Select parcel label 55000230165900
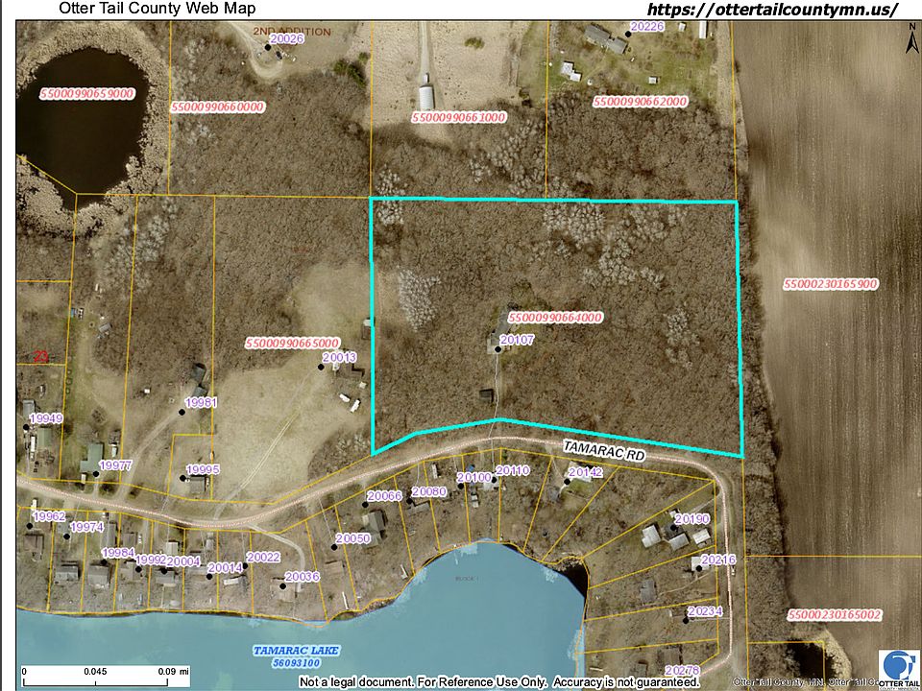The height and width of the screenshot is (691, 922). click(831, 284)
